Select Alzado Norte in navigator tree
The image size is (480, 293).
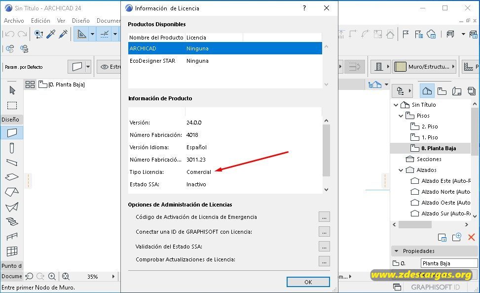[x=440, y=192]
